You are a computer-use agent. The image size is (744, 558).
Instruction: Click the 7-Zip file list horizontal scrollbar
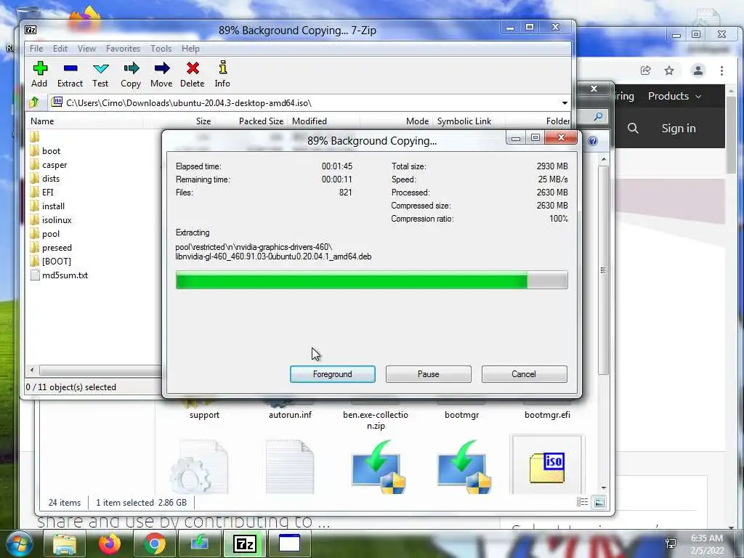[100, 370]
